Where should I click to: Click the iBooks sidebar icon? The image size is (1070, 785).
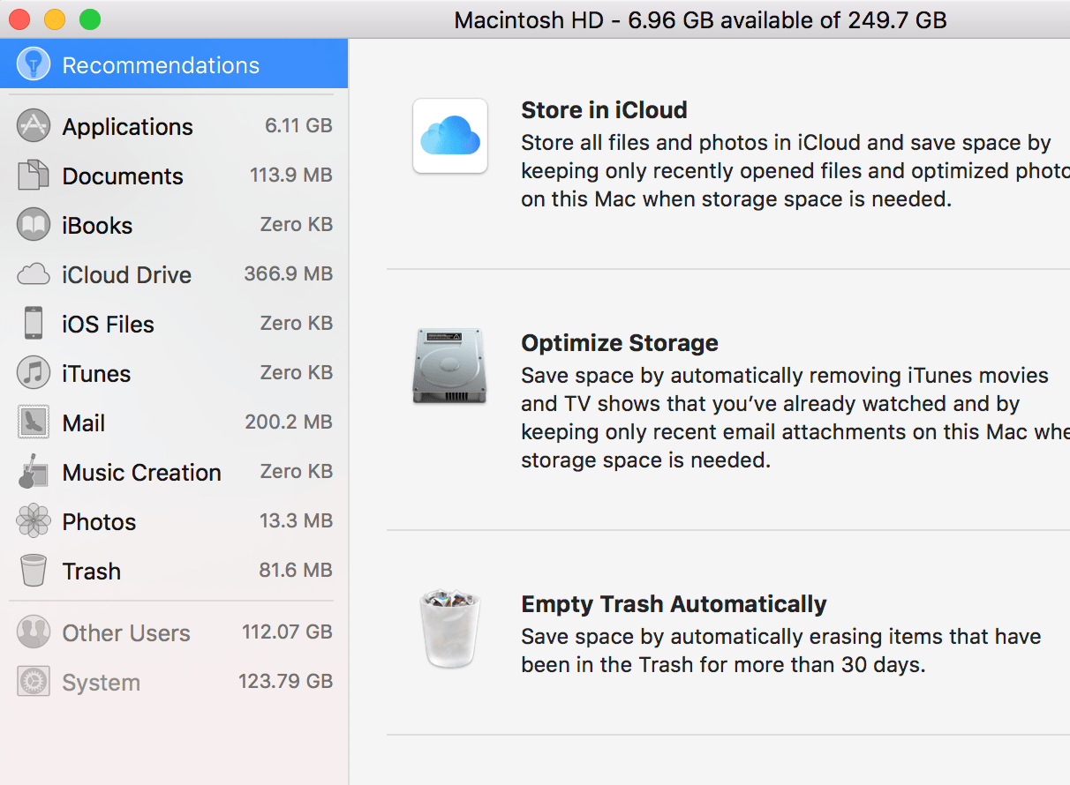[x=33, y=224]
